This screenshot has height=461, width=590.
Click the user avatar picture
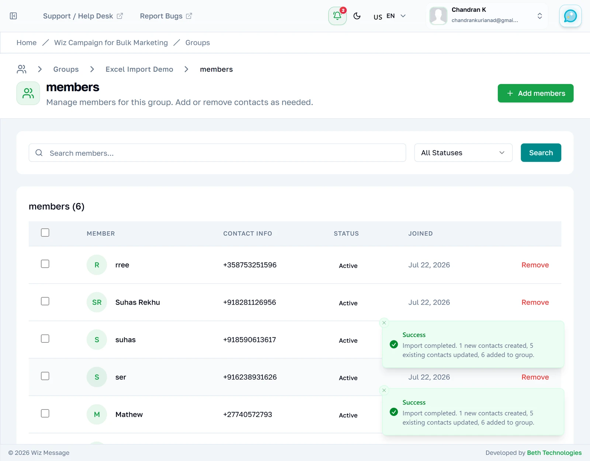pos(438,16)
